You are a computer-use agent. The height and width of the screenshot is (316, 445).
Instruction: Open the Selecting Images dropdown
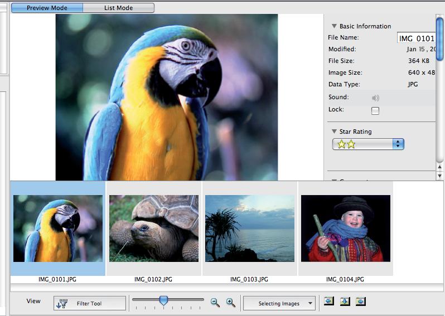coord(279,303)
